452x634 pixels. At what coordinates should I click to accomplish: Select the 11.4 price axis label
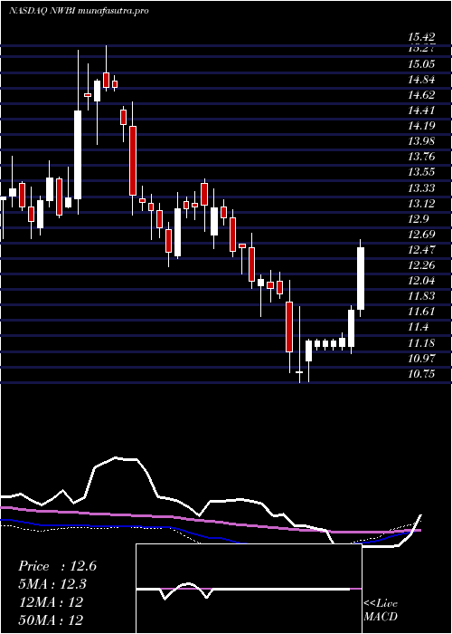[419, 327]
